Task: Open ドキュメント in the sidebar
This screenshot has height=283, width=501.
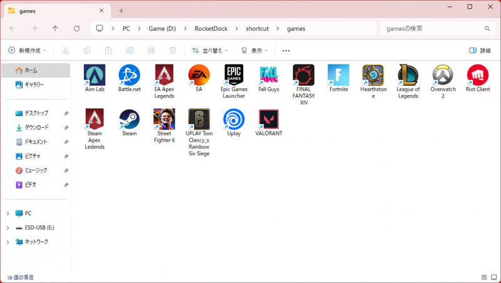Action: click(36, 142)
